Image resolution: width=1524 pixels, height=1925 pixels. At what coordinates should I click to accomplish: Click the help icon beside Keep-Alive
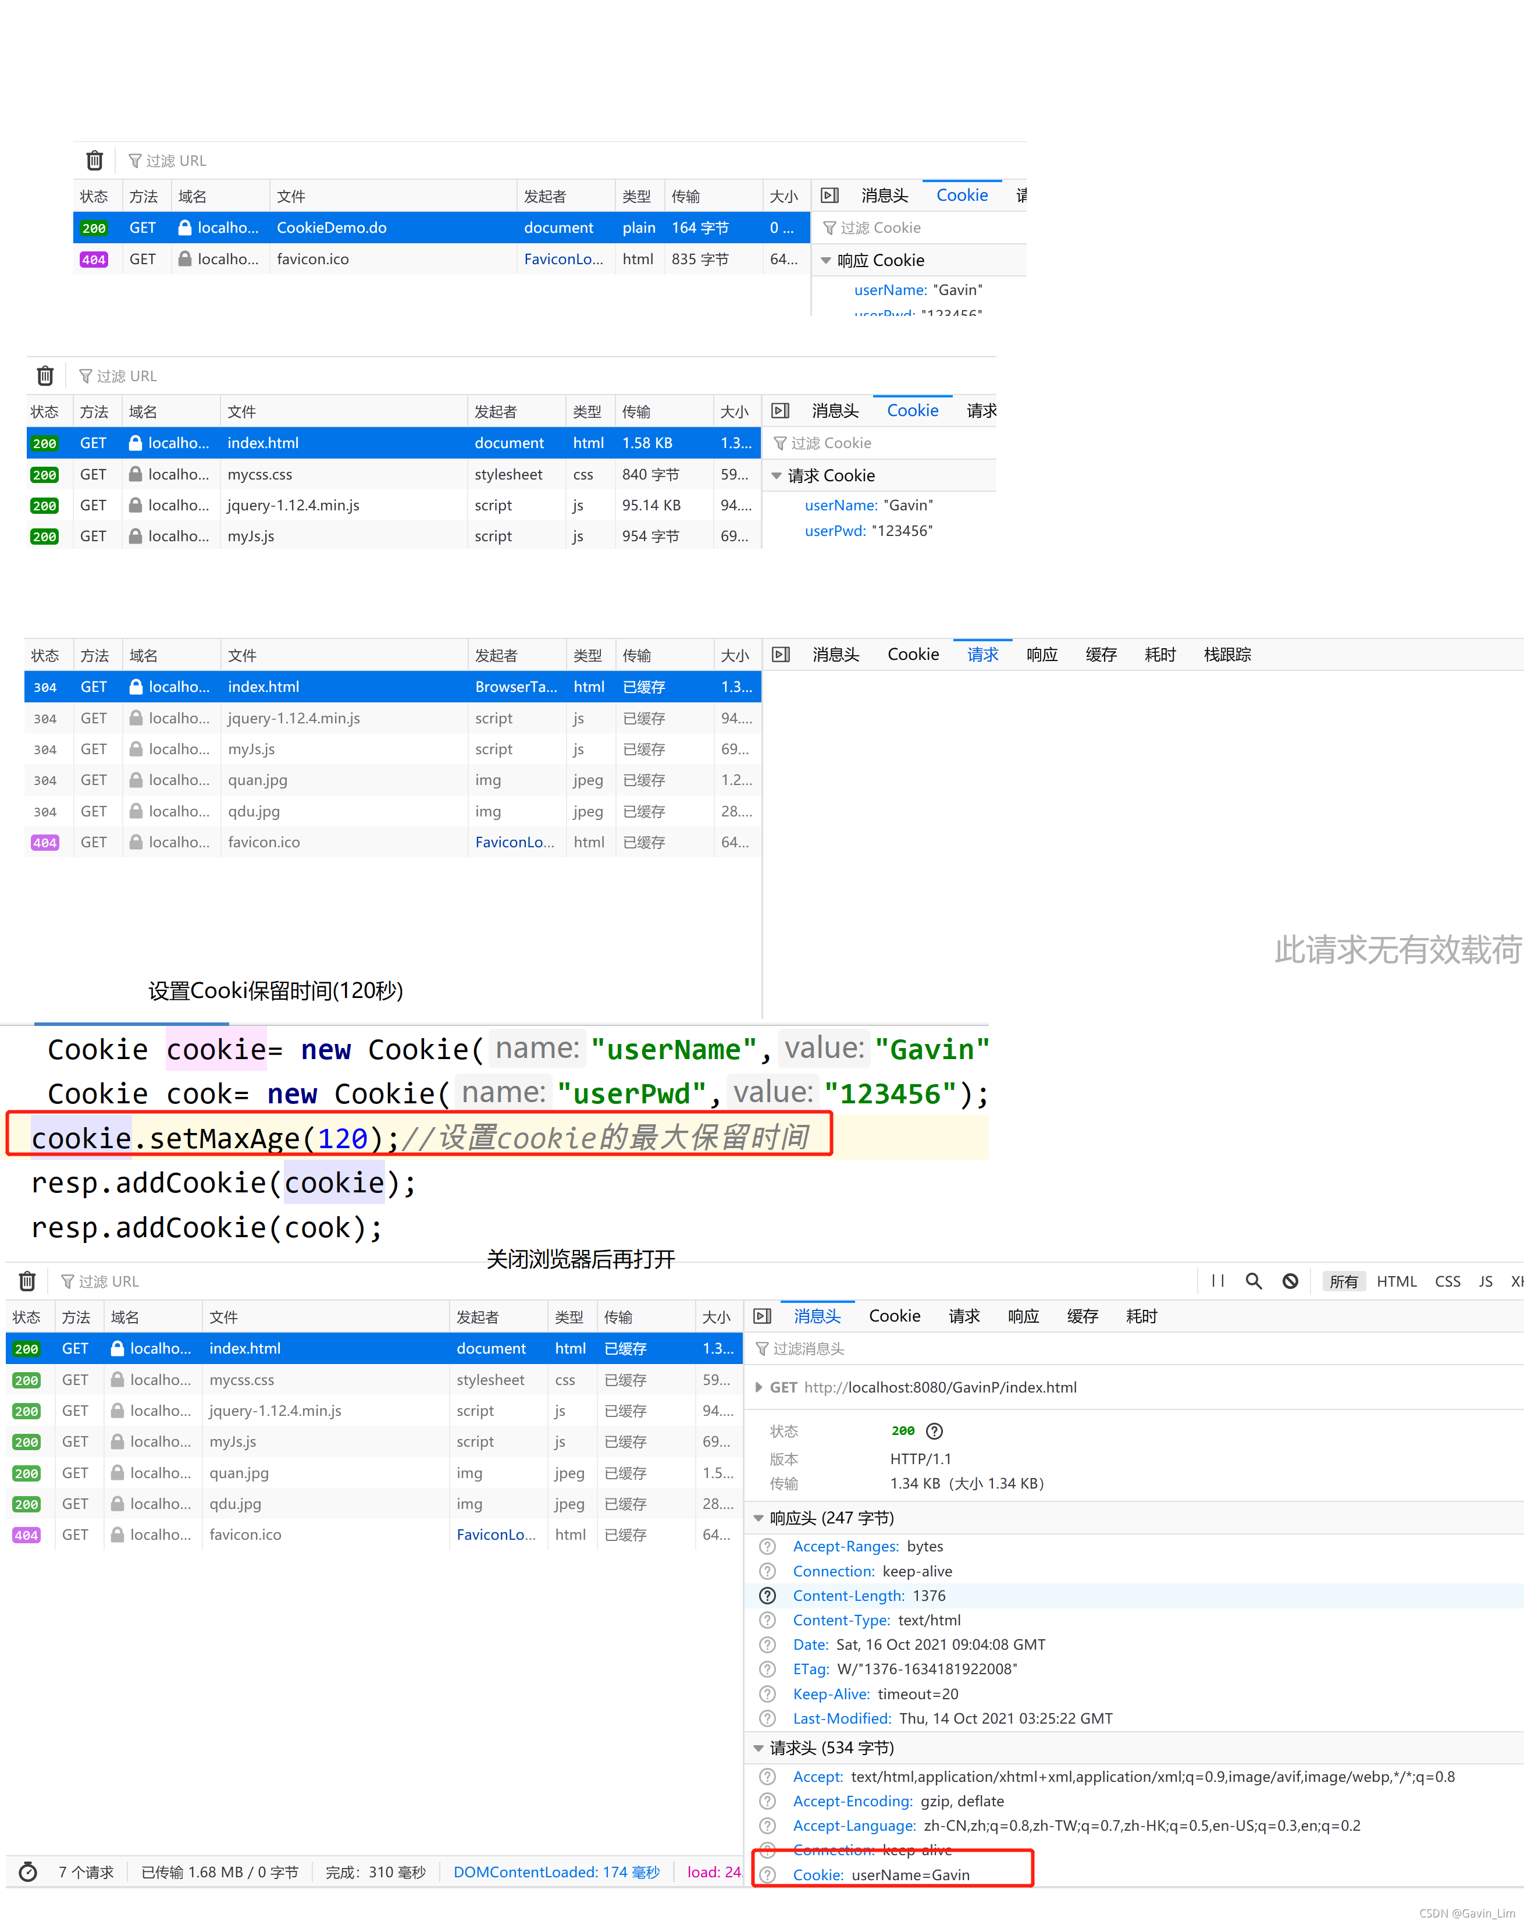(767, 1694)
